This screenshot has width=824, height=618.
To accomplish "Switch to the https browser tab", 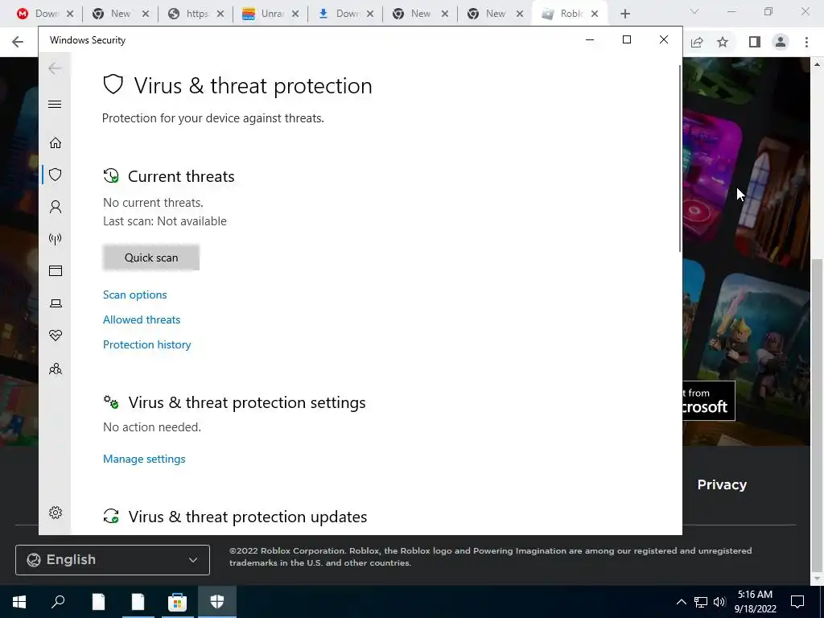I will pos(196,14).
